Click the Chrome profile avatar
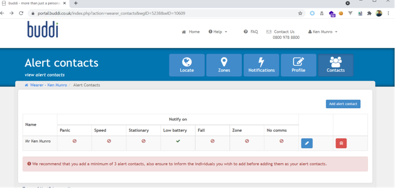The height and width of the screenshot is (188, 395). (379, 13)
